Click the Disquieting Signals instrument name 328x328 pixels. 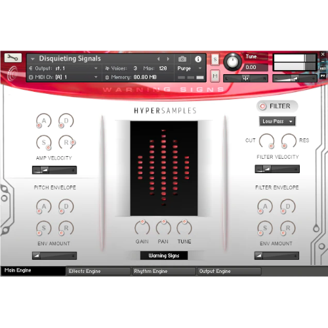70,58
